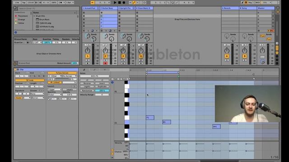Toggle the Key map mode button
The height and width of the screenshot is (162, 289).
250,3
